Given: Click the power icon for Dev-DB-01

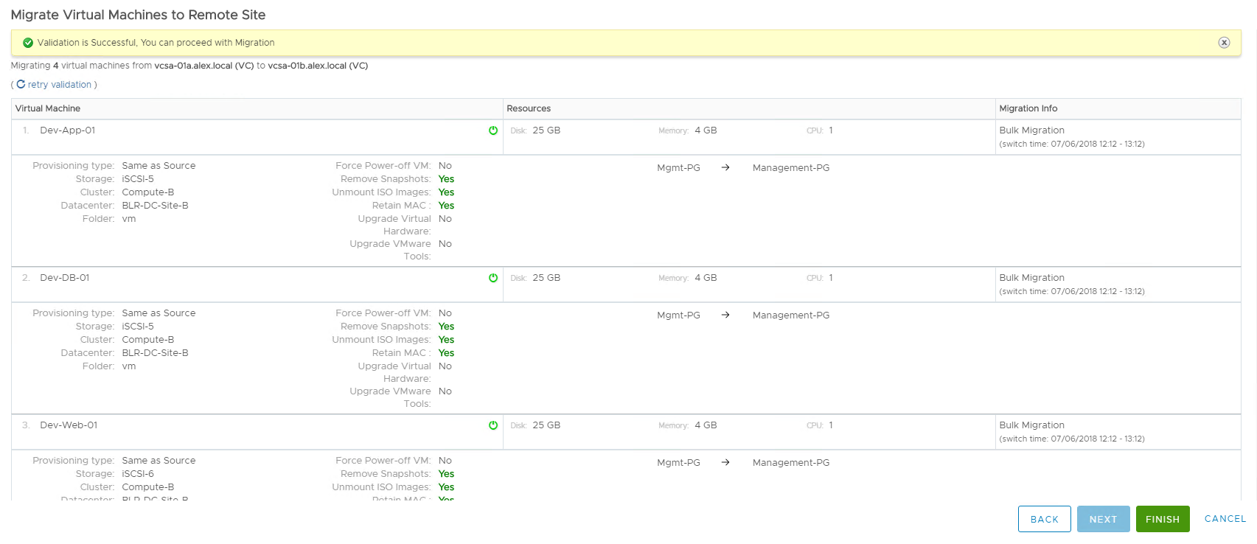Looking at the screenshot, I should click(x=493, y=278).
